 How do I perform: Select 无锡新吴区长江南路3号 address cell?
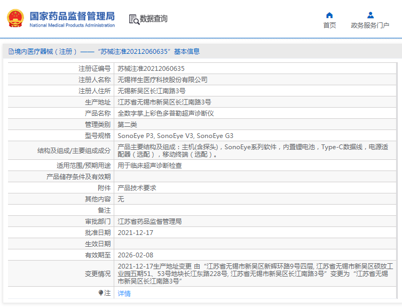click(x=152, y=91)
